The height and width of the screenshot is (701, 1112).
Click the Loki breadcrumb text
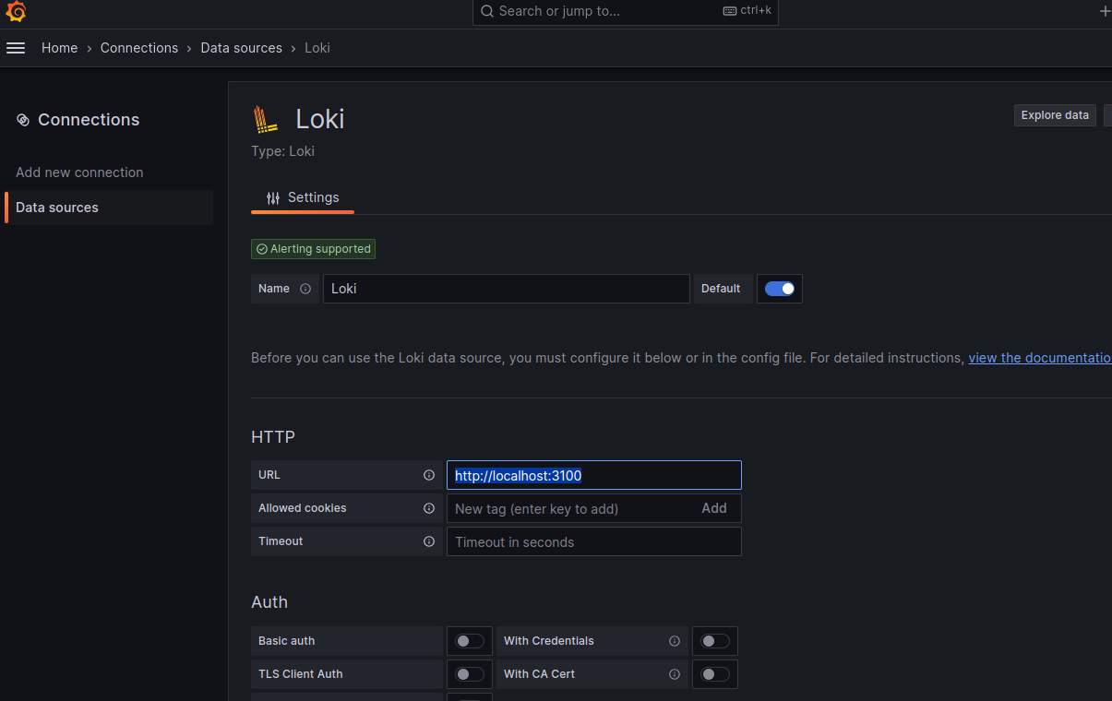317,48
